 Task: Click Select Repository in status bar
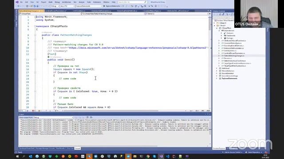click(253, 152)
